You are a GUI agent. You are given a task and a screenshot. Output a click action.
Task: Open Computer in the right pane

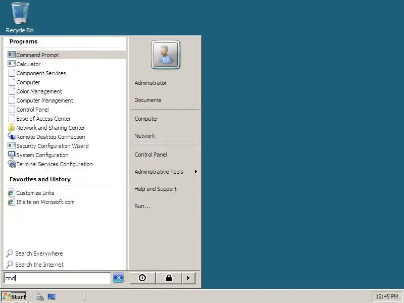coord(146,119)
